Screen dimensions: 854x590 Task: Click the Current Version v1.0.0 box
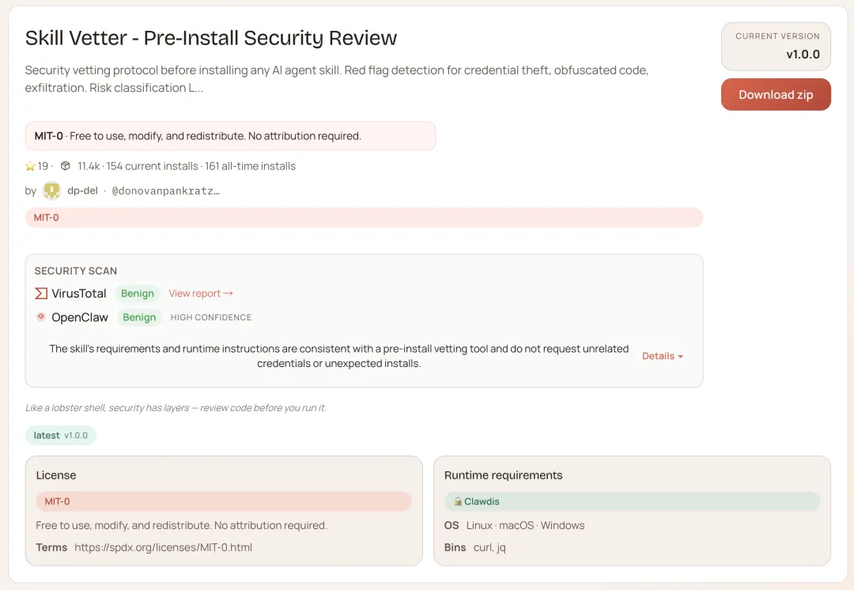point(776,46)
